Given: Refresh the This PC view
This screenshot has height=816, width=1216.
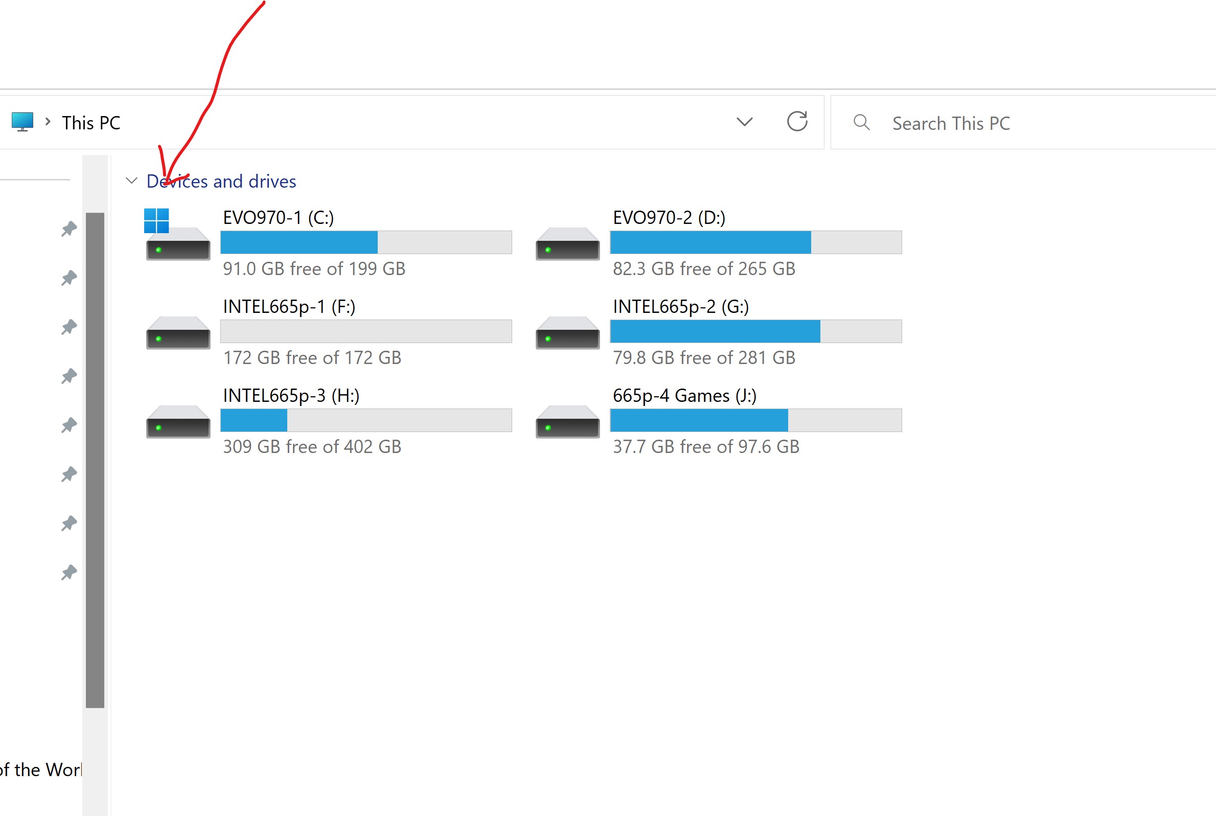Looking at the screenshot, I should 797,121.
